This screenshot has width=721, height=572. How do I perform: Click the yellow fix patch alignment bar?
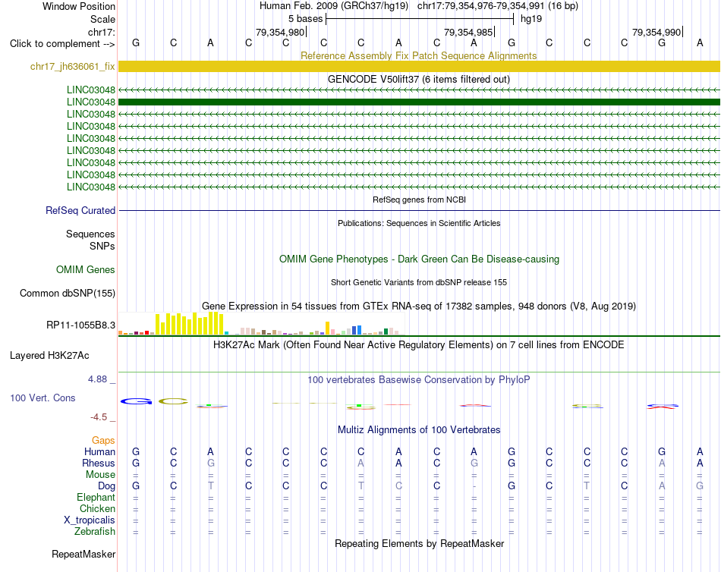click(x=419, y=66)
